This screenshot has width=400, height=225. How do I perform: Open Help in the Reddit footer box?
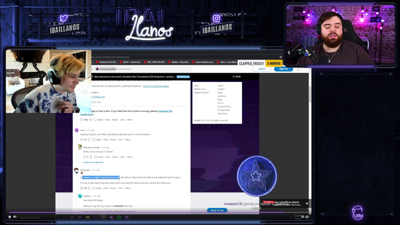pos(196,86)
